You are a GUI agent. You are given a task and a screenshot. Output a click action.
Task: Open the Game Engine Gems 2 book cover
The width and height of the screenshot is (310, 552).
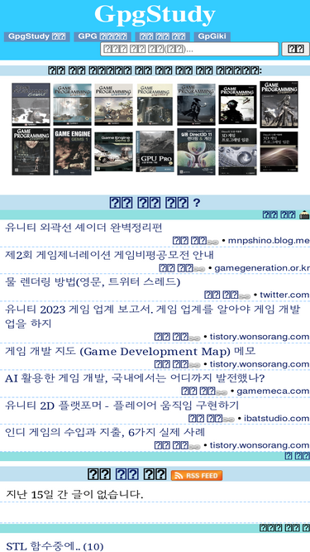[113, 151]
